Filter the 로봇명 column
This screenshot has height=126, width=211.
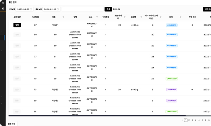[x=141, y=17]
